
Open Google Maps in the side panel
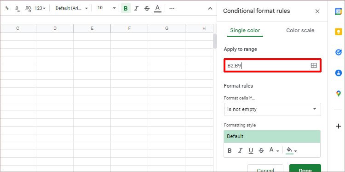click(339, 94)
